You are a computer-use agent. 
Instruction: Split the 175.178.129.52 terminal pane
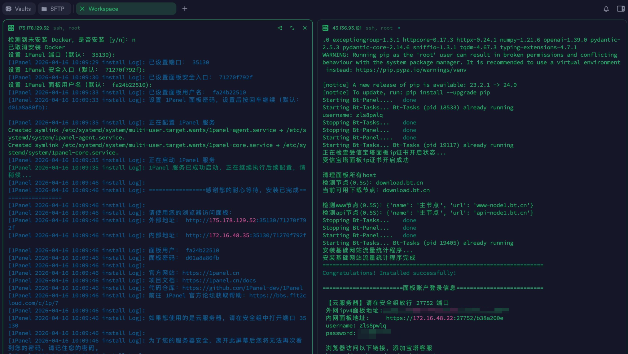point(280,28)
